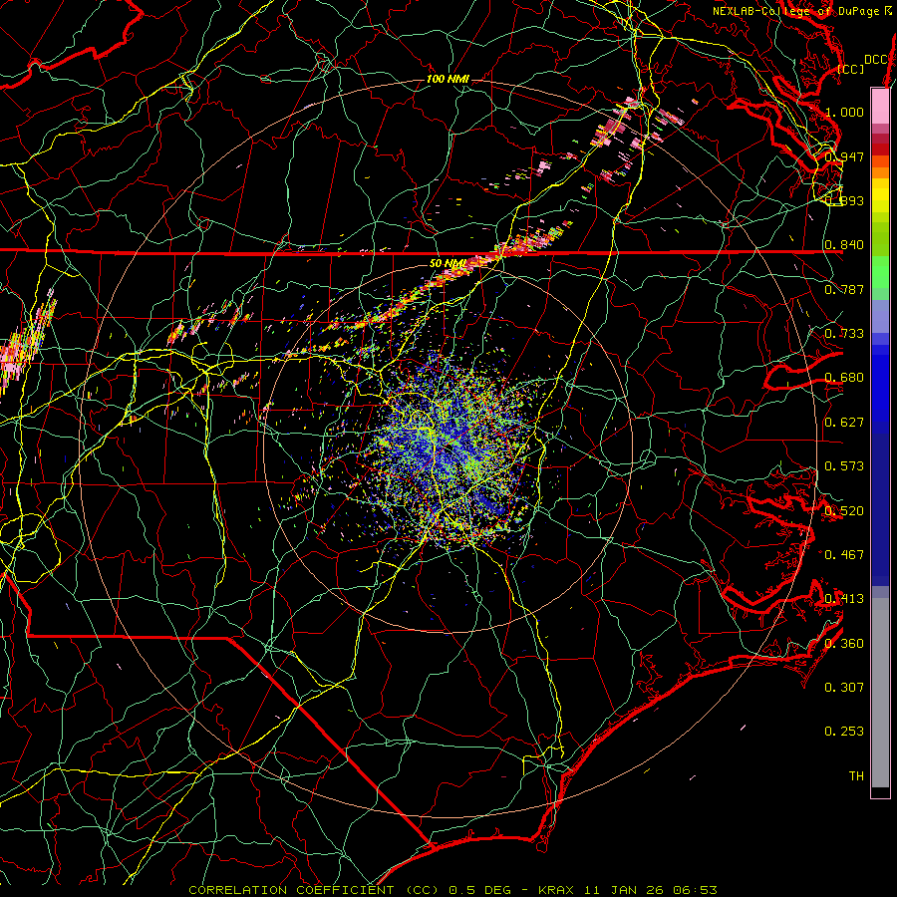Screen dimensions: 897x897
Task: Click the 0.893 legend value
Action: 844,200
